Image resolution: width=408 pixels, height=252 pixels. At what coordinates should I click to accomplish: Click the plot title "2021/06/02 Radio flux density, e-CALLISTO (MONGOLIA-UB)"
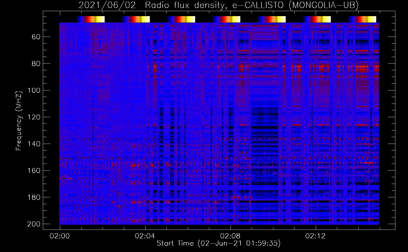[x=219, y=5]
